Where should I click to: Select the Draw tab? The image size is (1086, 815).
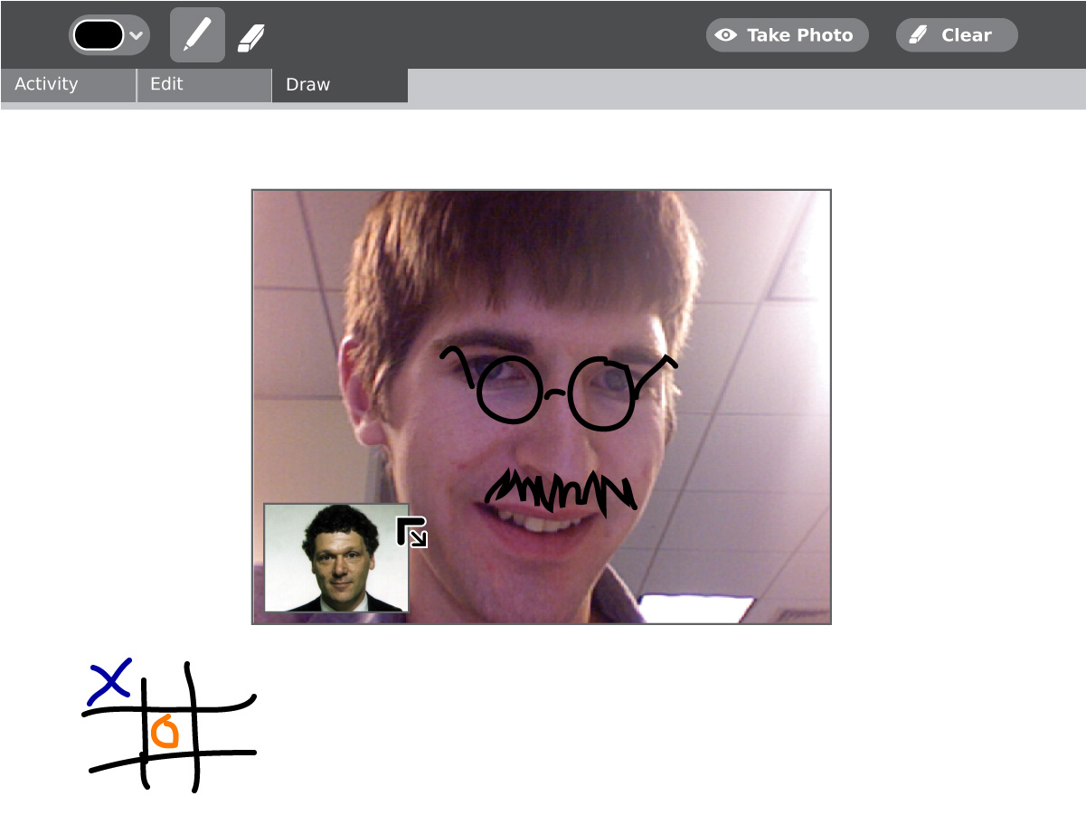pyautogui.click(x=339, y=85)
